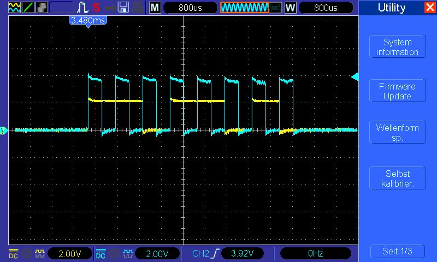The width and height of the screenshot is (437, 262).
Task: Click the W window timebase icon
Action: point(290,8)
